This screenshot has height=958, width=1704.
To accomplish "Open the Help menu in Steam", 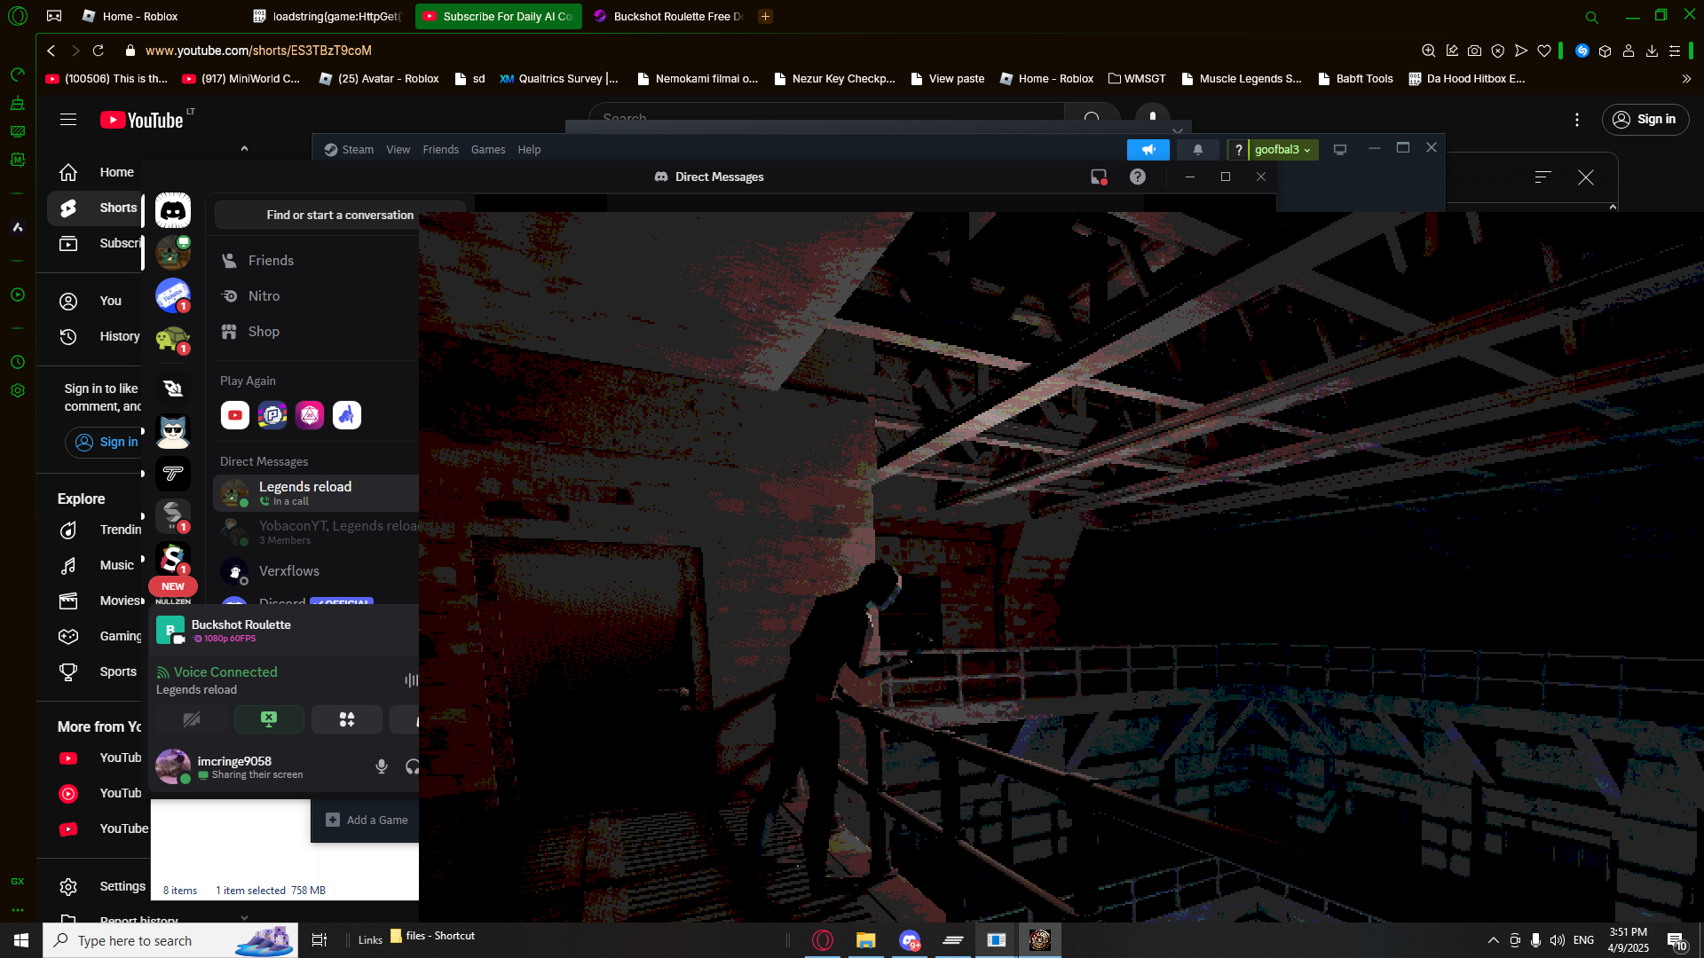I will (x=530, y=150).
